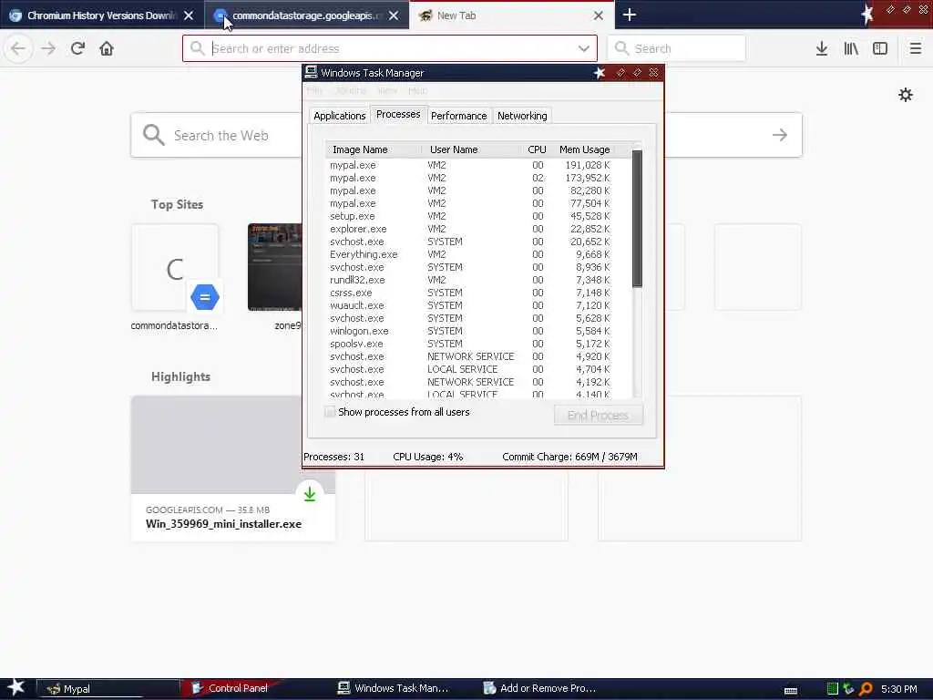Click the network activity tray icon
Viewport: 933px width, 700px height.
click(848, 689)
